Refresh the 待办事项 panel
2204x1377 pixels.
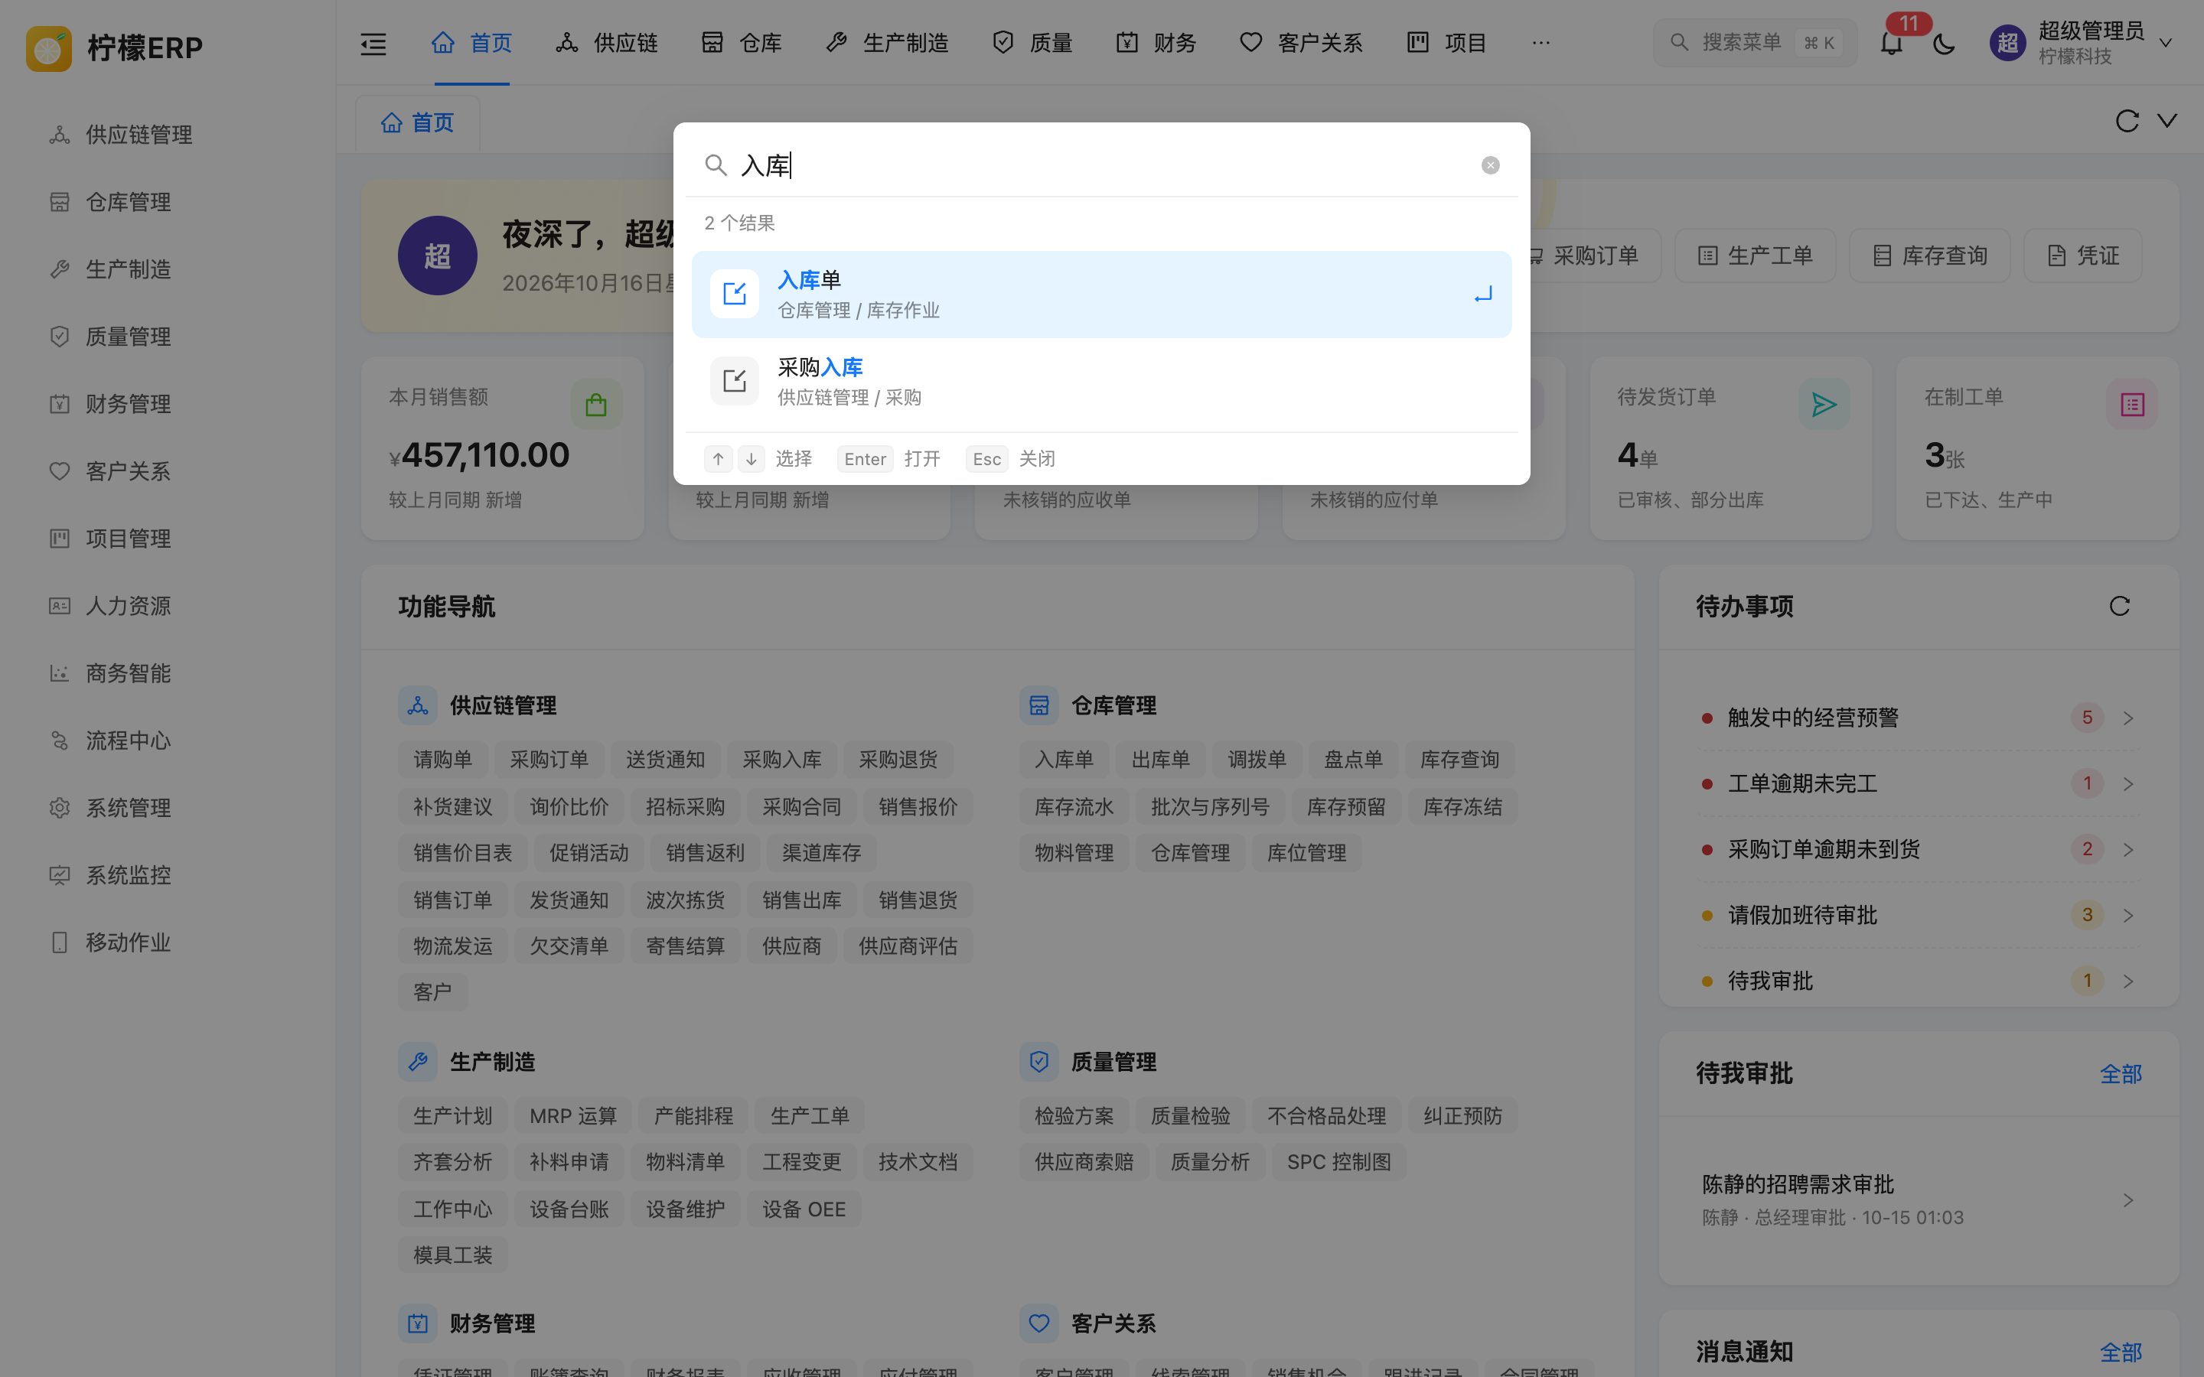coord(2119,607)
